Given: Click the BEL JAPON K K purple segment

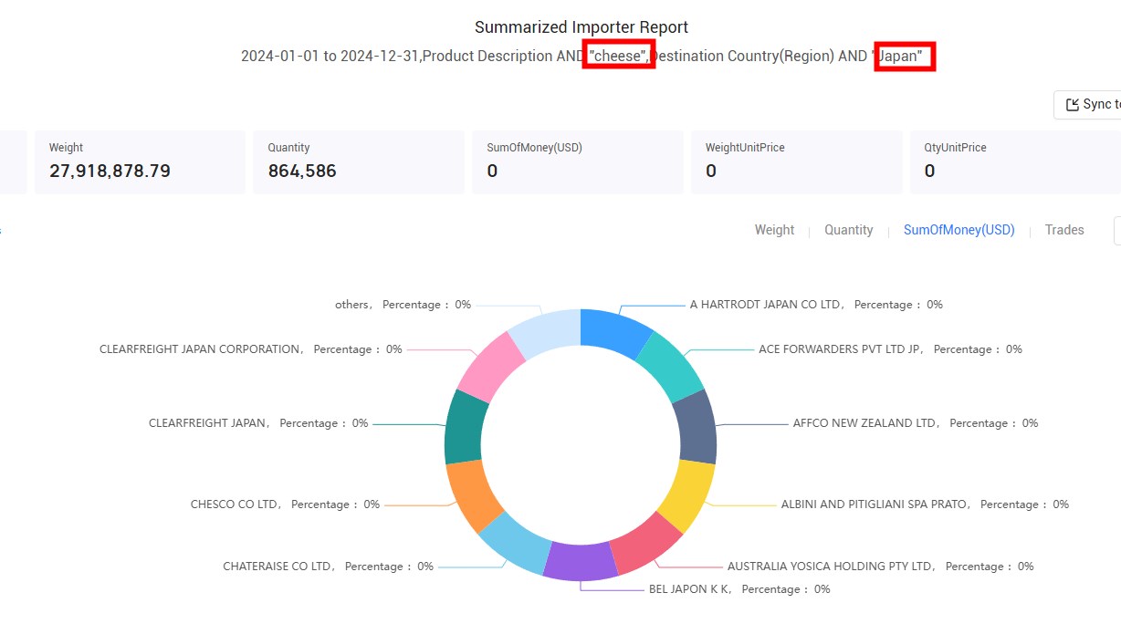Looking at the screenshot, I should [581, 562].
